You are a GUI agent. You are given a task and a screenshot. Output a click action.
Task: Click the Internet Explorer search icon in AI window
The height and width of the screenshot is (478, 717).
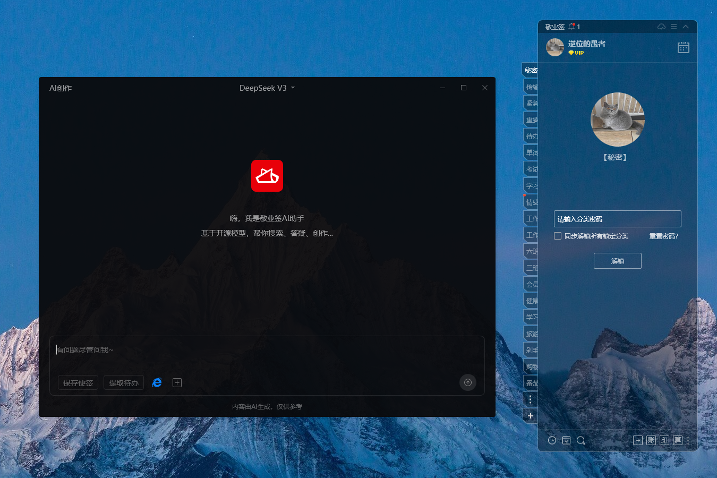[x=157, y=382]
